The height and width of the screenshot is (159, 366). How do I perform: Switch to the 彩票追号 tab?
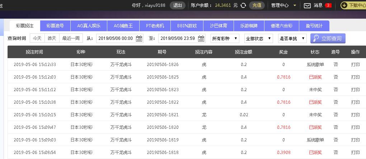pyautogui.click(x=55, y=26)
